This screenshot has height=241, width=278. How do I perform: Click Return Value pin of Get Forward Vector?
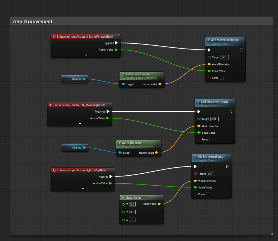coord(160,84)
